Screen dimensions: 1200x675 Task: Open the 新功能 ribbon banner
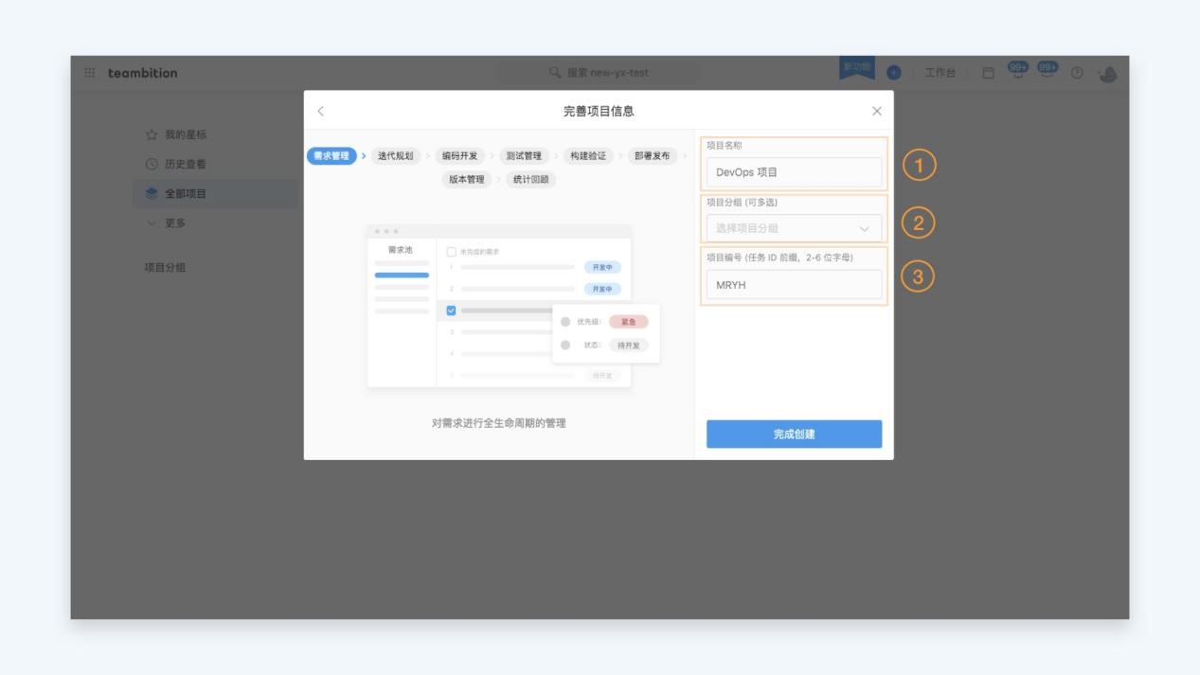click(856, 68)
